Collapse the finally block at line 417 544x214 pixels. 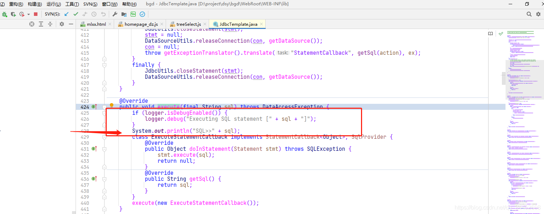pyautogui.click(x=104, y=65)
